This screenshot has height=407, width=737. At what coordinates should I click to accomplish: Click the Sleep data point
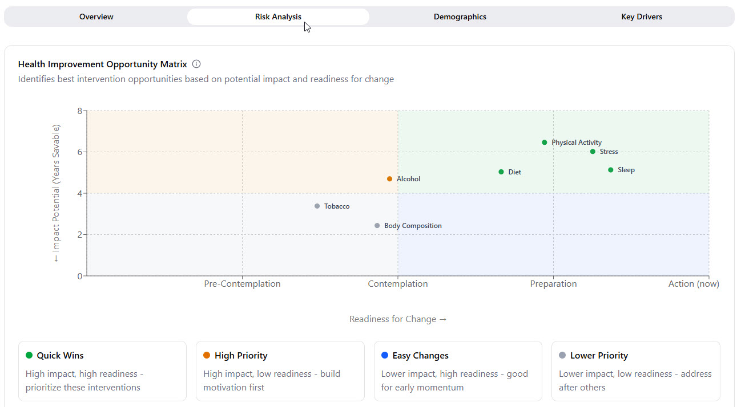click(610, 170)
